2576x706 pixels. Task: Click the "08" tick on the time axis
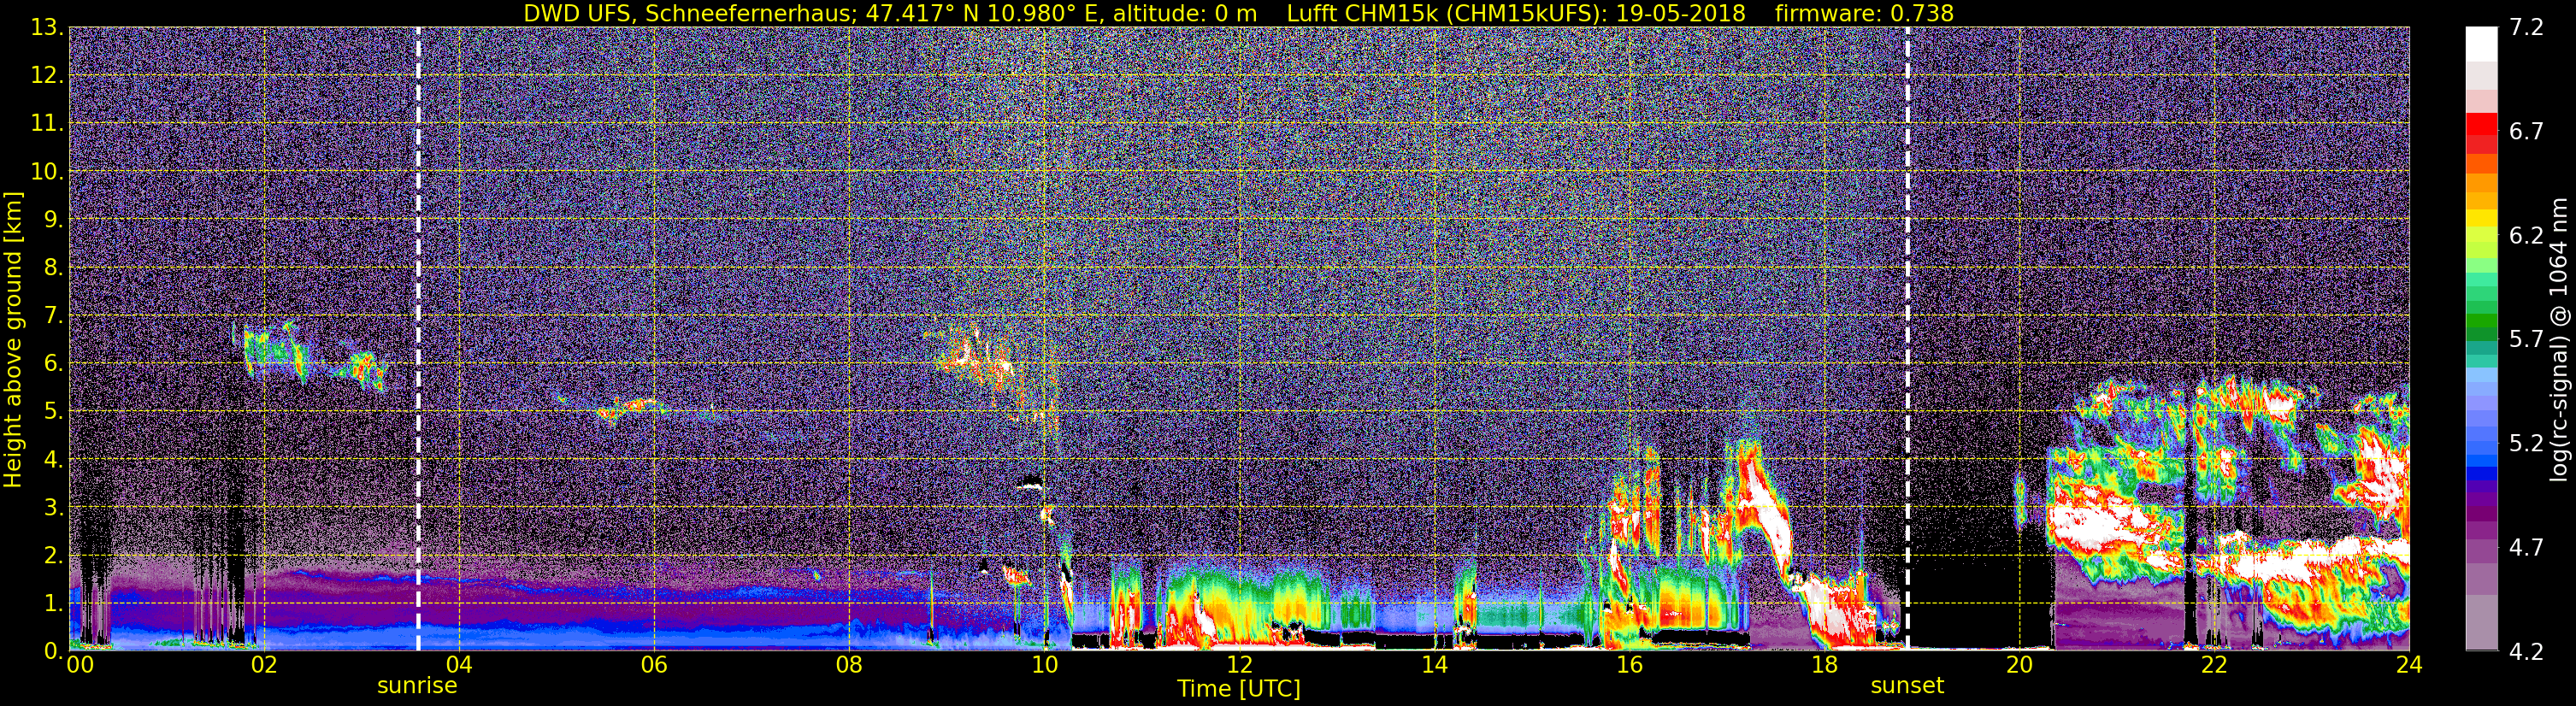pos(849,665)
